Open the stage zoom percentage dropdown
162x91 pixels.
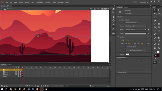point(109,9)
